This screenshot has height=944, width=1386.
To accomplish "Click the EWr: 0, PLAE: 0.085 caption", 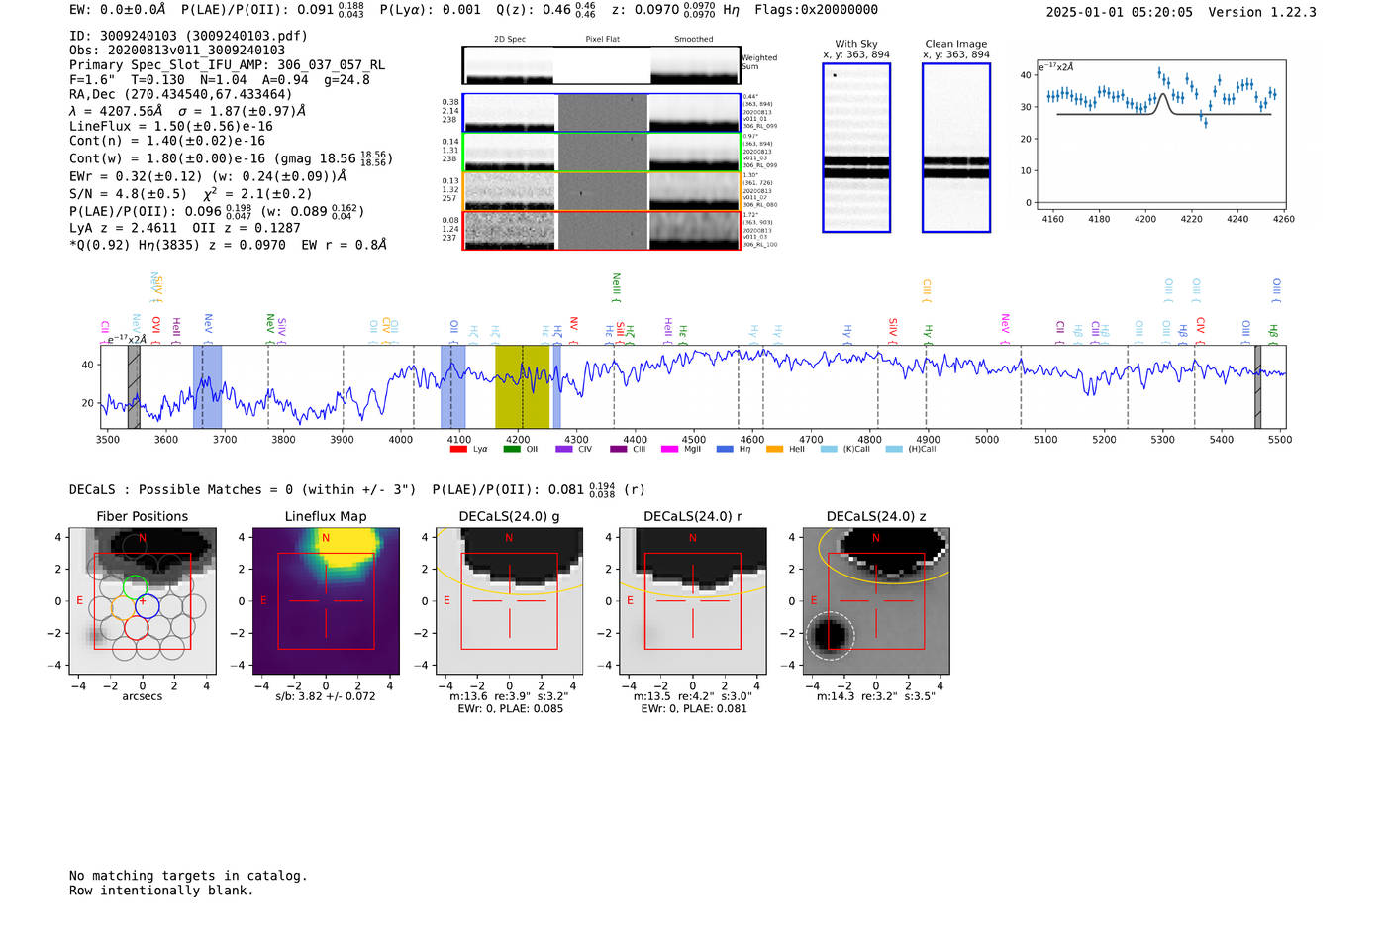I will tap(510, 708).
